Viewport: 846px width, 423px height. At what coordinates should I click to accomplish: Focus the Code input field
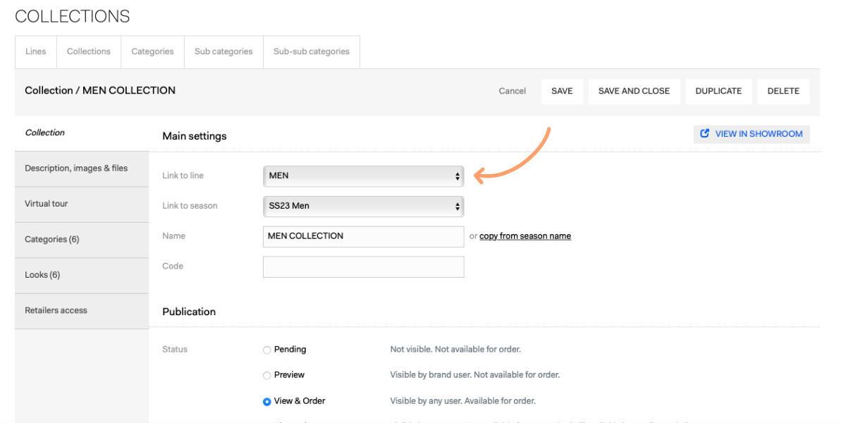click(x=363, y=266)
